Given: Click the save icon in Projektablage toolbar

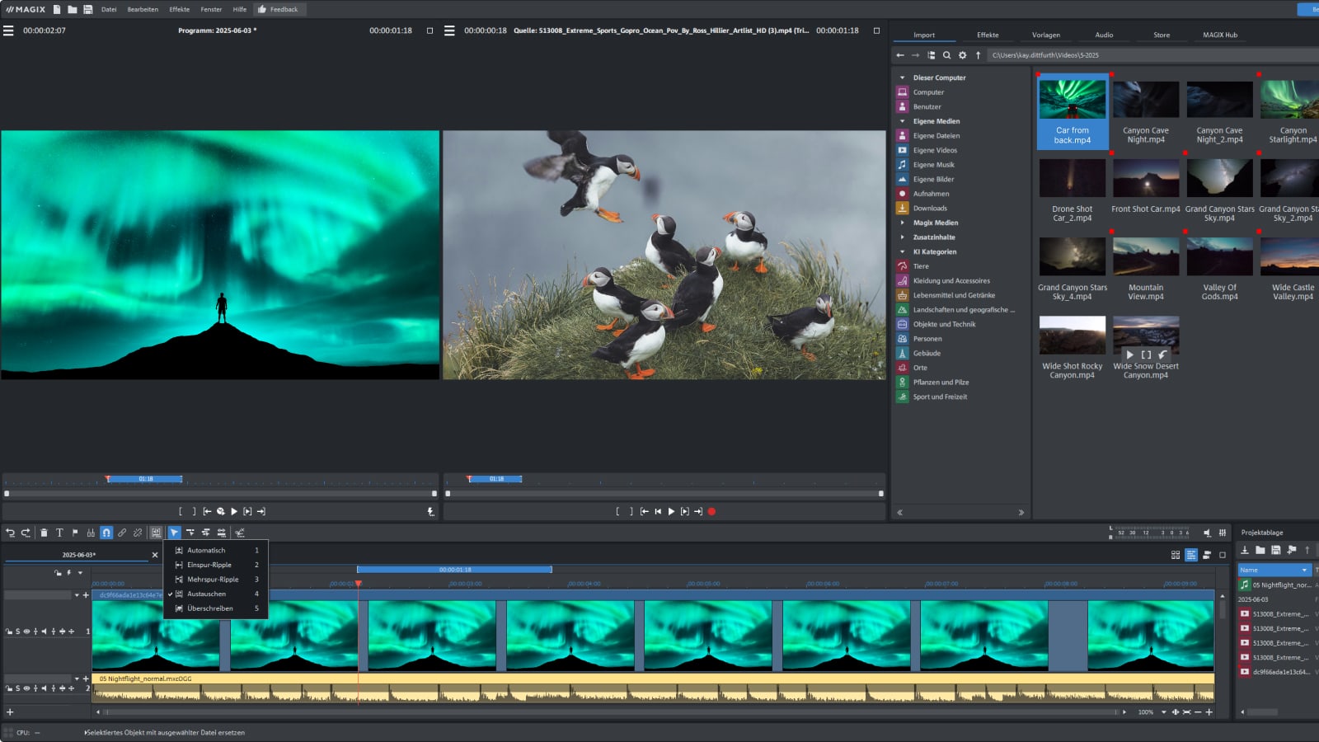Looking at the screenshot, I should tap(1275, 550).
